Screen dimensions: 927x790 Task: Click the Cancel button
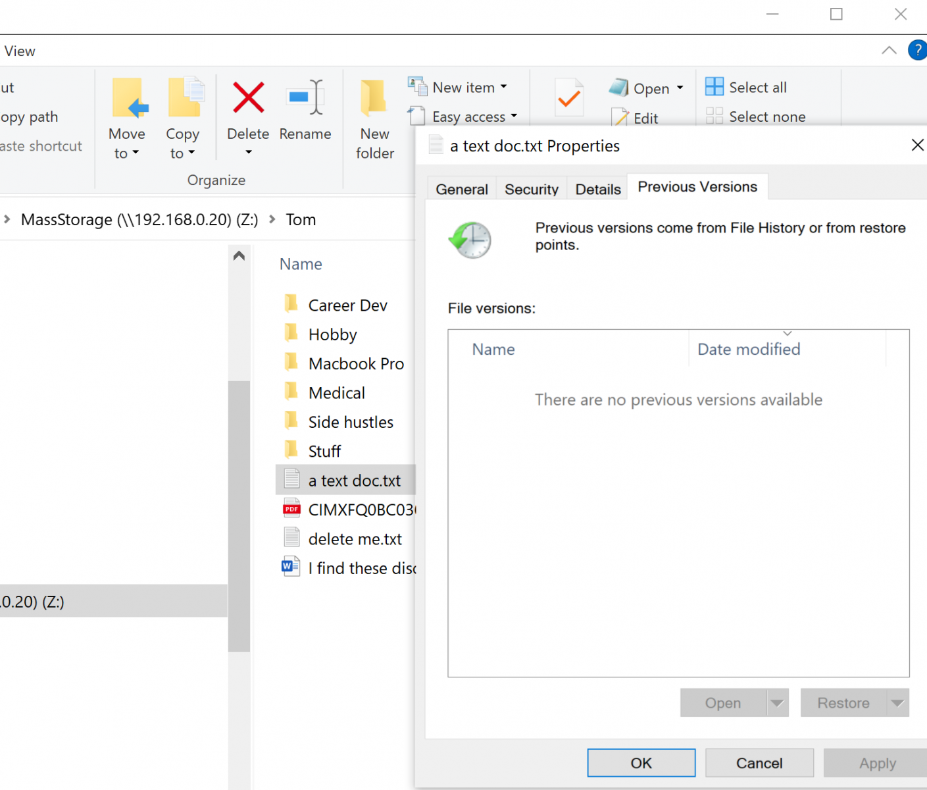[x=759, y=763]
